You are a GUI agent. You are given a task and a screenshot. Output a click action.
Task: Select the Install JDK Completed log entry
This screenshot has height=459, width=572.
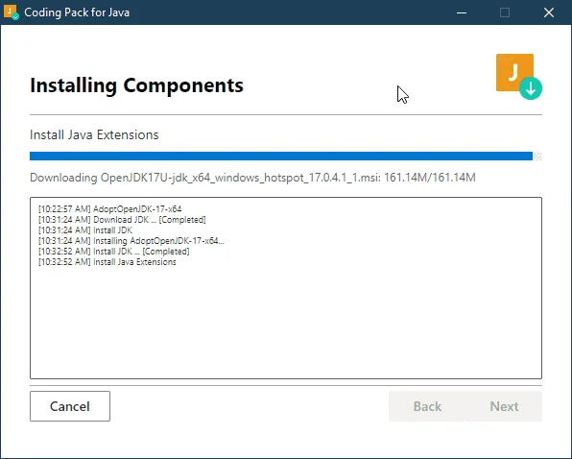(114, 252)
